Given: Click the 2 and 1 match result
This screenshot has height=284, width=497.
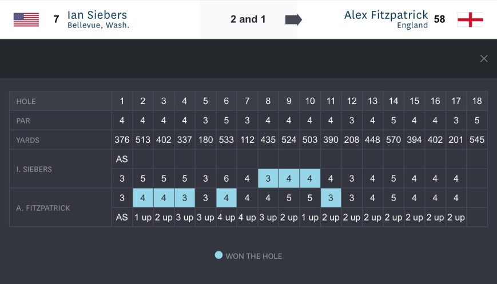Looking at the screenshot, I should point(248,19).
